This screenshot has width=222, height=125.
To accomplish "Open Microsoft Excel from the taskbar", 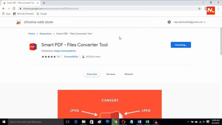I will click(147, 122).
